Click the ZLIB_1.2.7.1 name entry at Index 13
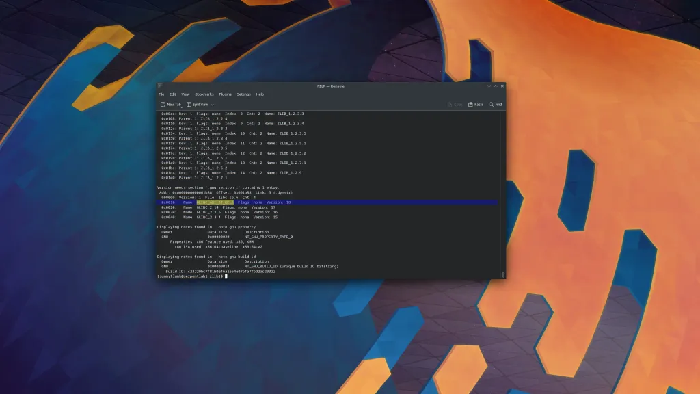The width and height of the screenshot is (700, 394). (x=293, y=163)
